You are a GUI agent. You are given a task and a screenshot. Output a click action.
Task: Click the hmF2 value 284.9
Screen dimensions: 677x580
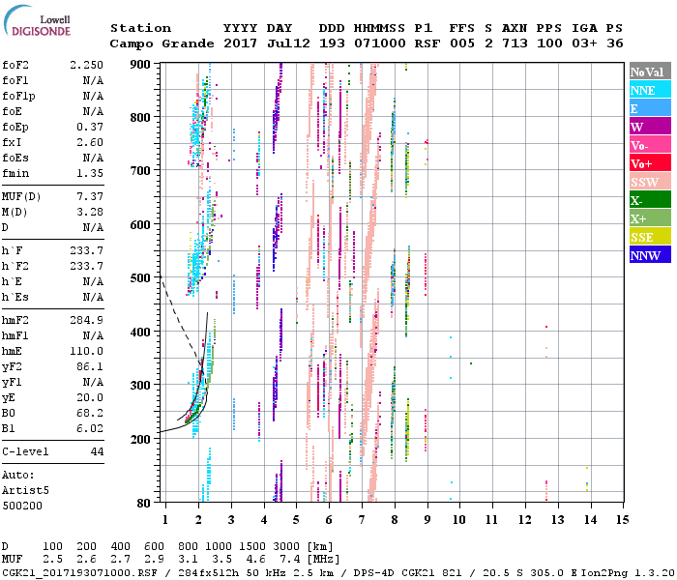(87, 321)
